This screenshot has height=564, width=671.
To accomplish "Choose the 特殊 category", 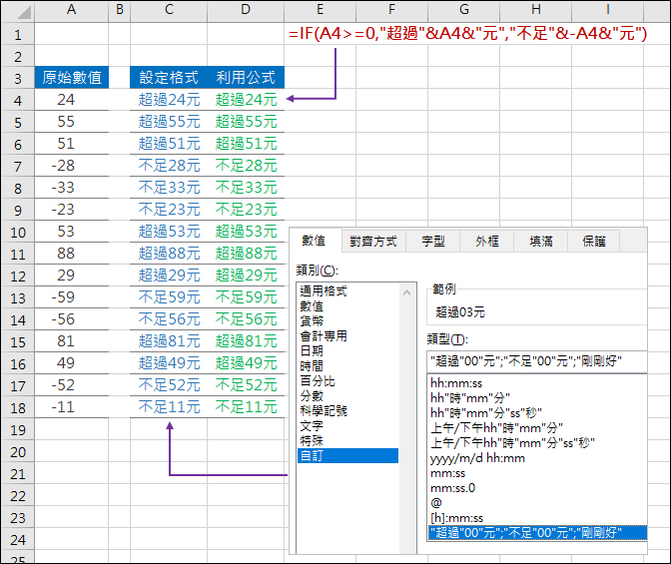I will 347,441.
